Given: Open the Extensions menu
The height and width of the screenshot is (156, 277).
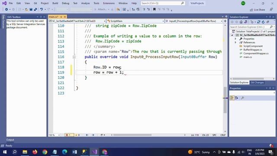Looking at the screenshot, I should coord(109,3).
